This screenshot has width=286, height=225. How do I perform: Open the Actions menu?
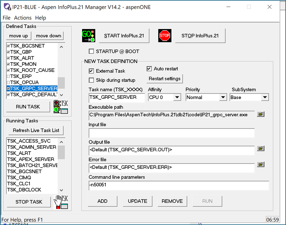(x=23, y=18)
